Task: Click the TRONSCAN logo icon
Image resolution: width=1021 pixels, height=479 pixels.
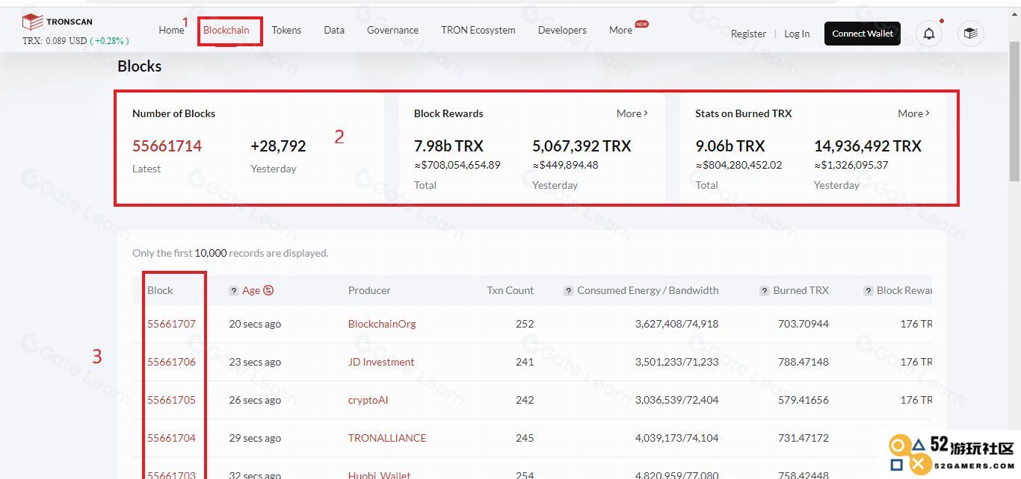Action: [32, 22]
